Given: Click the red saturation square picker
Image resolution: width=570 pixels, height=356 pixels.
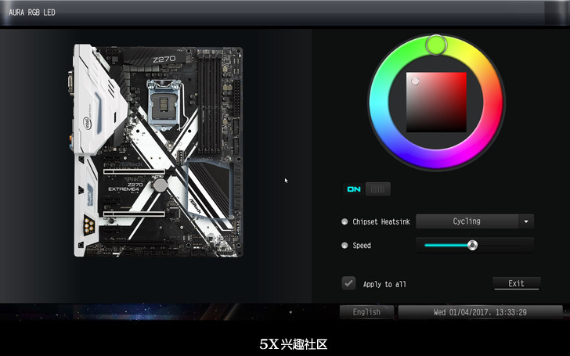Looking at the screenshot, I should click(x=436, y=102).
